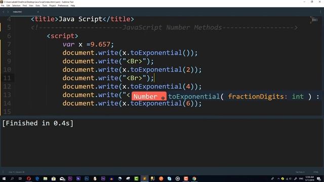Click the 'JavaScript Number Methods' comment
The width and height of the screenshot is (324, 182).
coord(172,28)
